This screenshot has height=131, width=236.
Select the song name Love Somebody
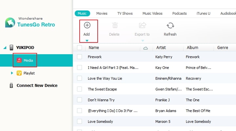tap(100, 122)
